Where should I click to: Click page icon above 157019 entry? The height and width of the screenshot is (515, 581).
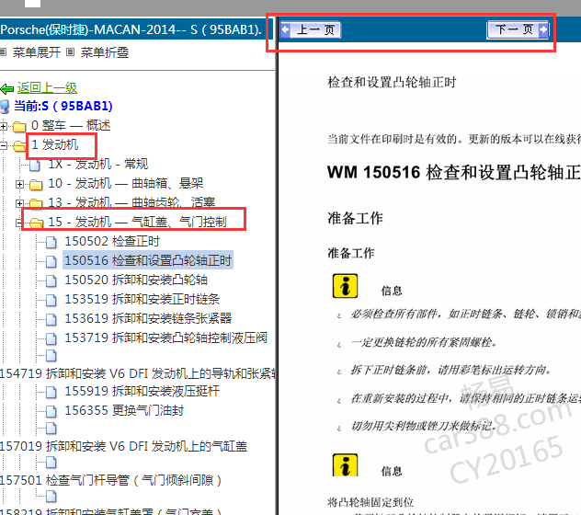(x=51, y=429)
